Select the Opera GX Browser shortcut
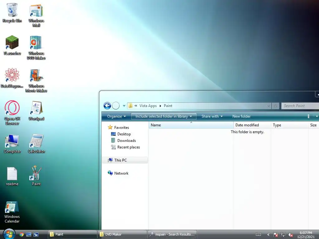This screenshot has height=239, width=319. click(x=12, y=113)
